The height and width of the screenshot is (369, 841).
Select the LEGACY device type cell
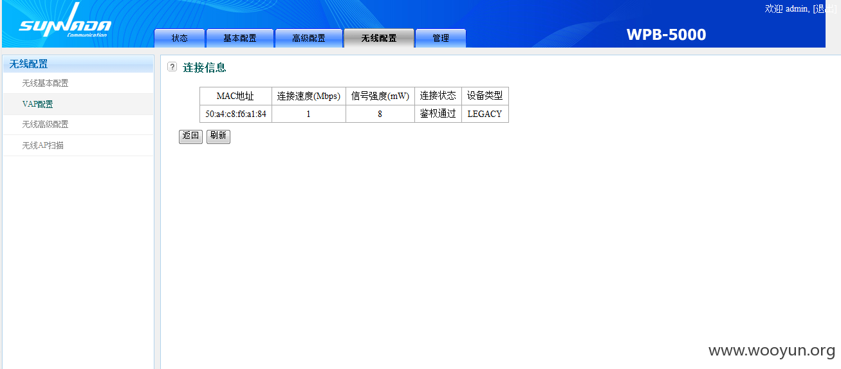485,114
